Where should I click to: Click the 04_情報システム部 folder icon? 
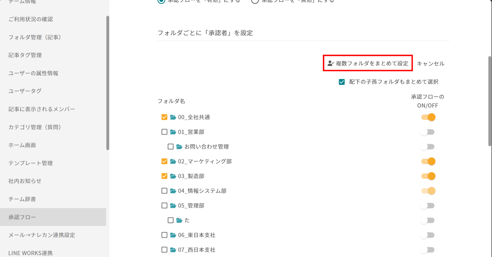click(x=173, y=191)
